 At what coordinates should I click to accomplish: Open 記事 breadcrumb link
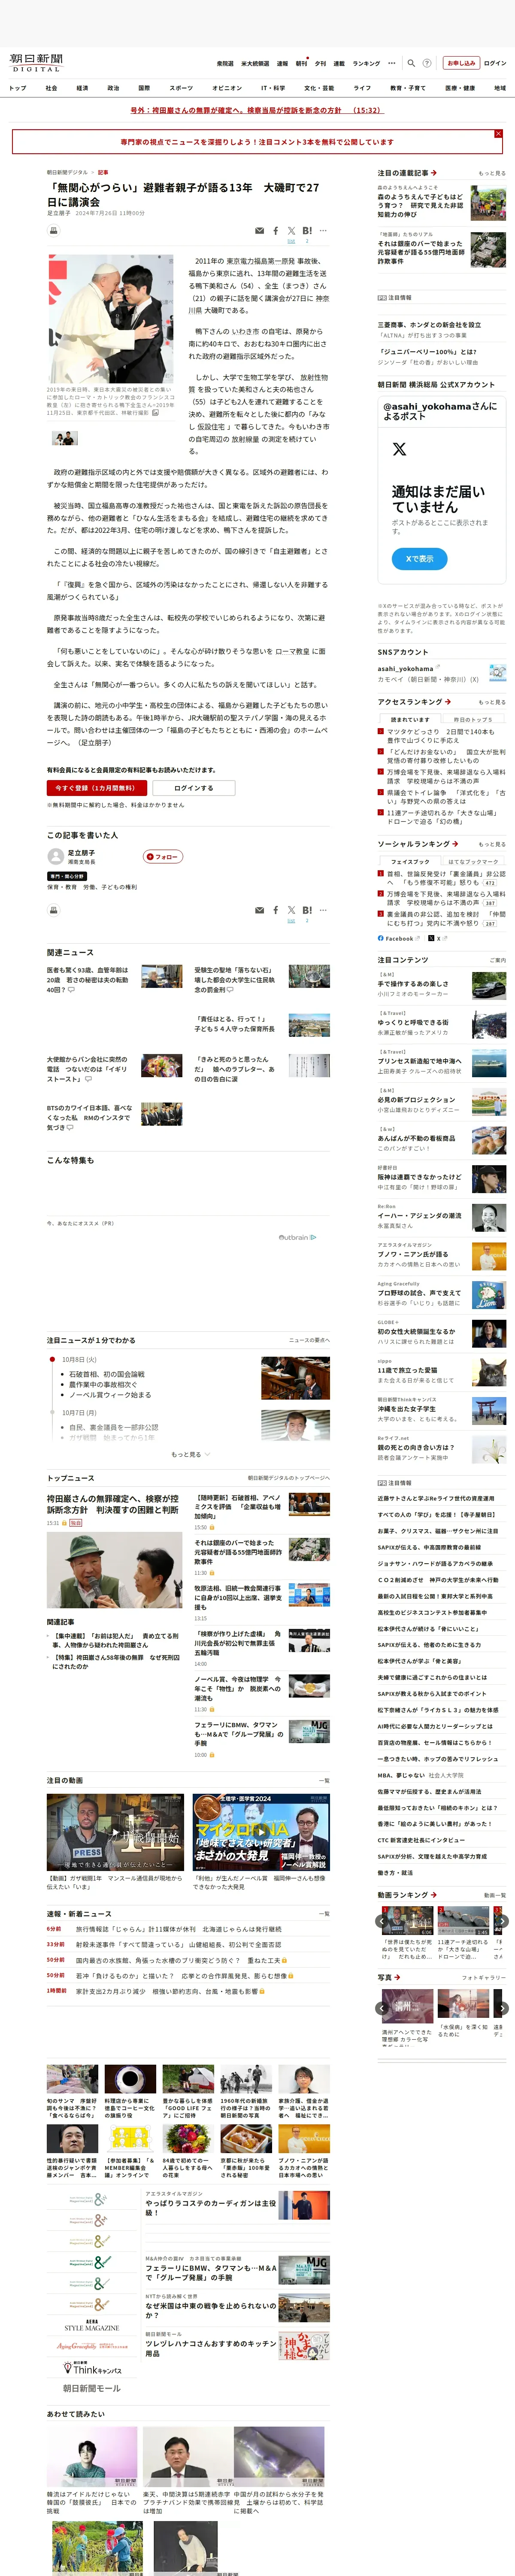103,172
